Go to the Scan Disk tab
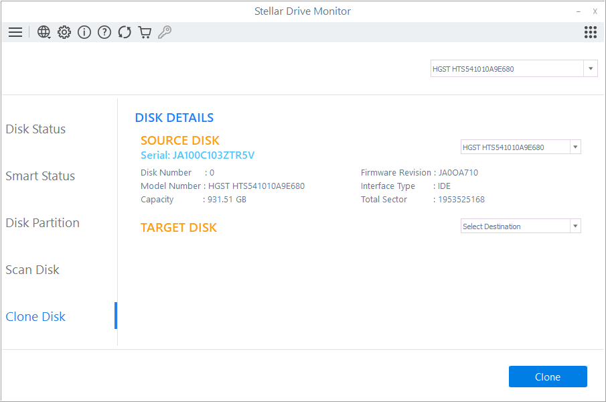This screenshot has height=402, width=606. [32, 269]
